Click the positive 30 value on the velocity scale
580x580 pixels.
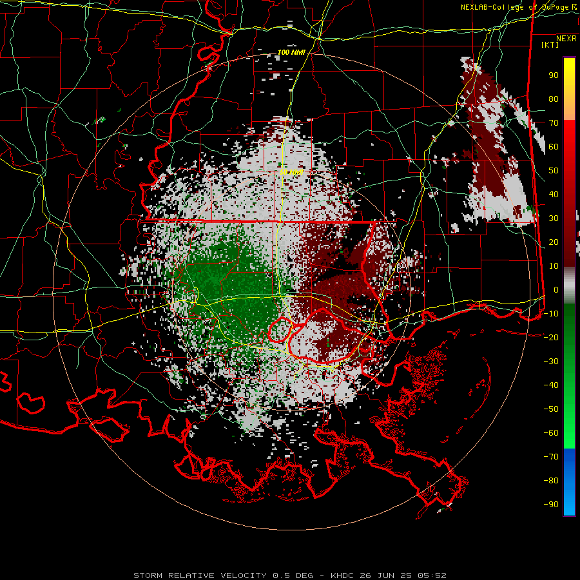point(554,218)
